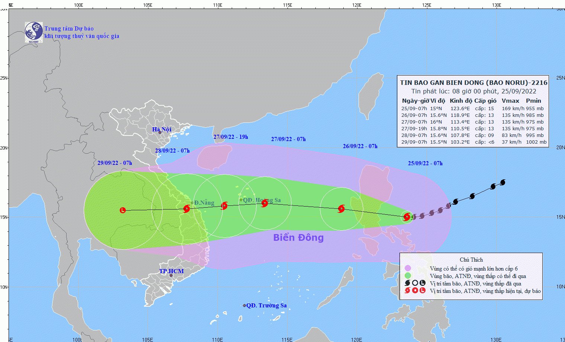Click the red storm icon near Đ.Nẵng
This screenshot has width=565, height=342.
(x=186, y=209)
